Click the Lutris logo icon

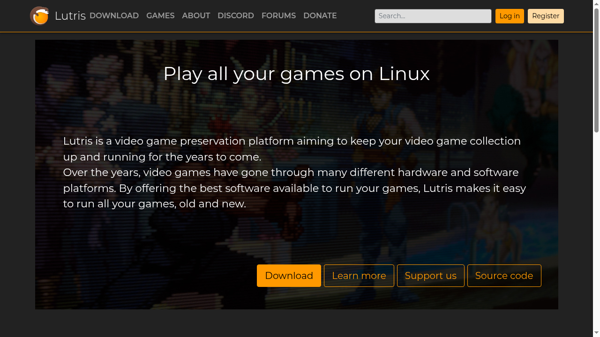point(39,15)
